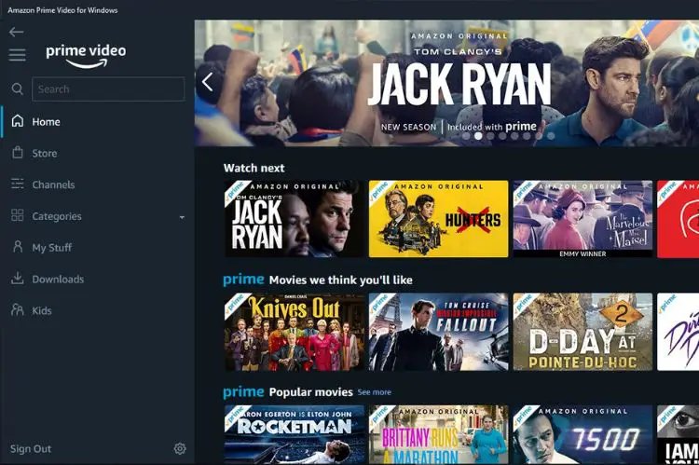Viewport: 699px width, 465px height.
Task: Open the Jack Ryan hero banner
Action: (x=446, y=83)
